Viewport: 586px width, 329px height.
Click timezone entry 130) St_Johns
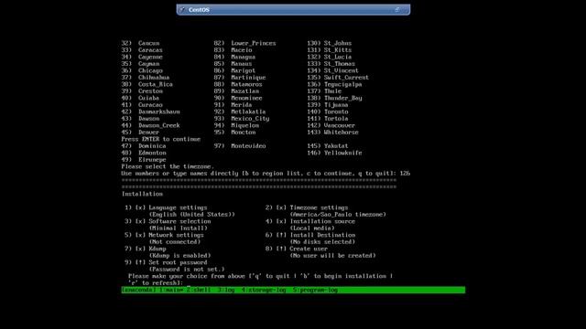(x=330, y=43)
